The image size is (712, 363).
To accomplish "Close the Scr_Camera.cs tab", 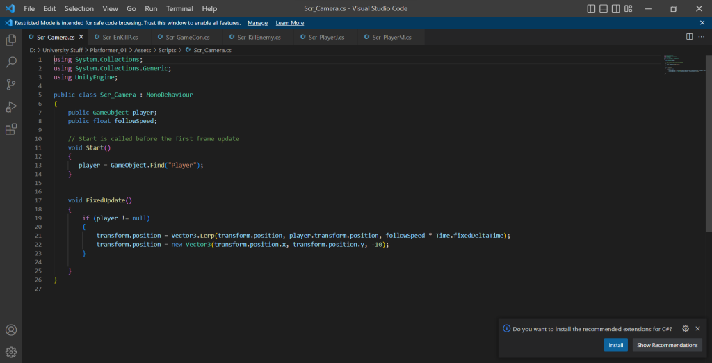I will [81, 37].
